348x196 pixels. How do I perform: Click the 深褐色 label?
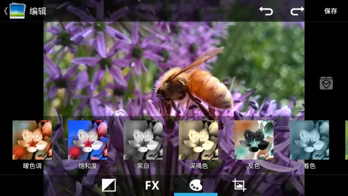coord(198,166)
